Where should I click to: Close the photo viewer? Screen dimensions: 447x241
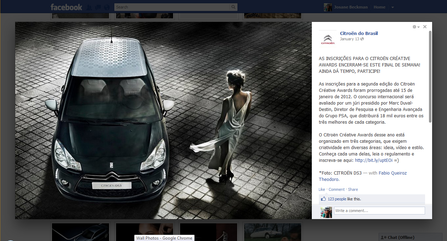click(425, 27)
